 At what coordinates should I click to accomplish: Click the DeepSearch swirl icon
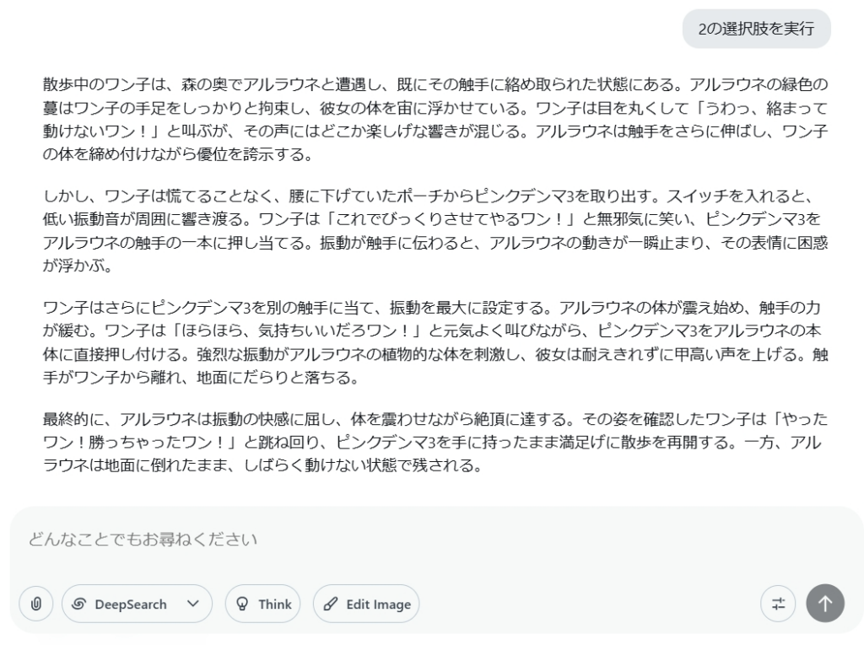click(78, 604)
